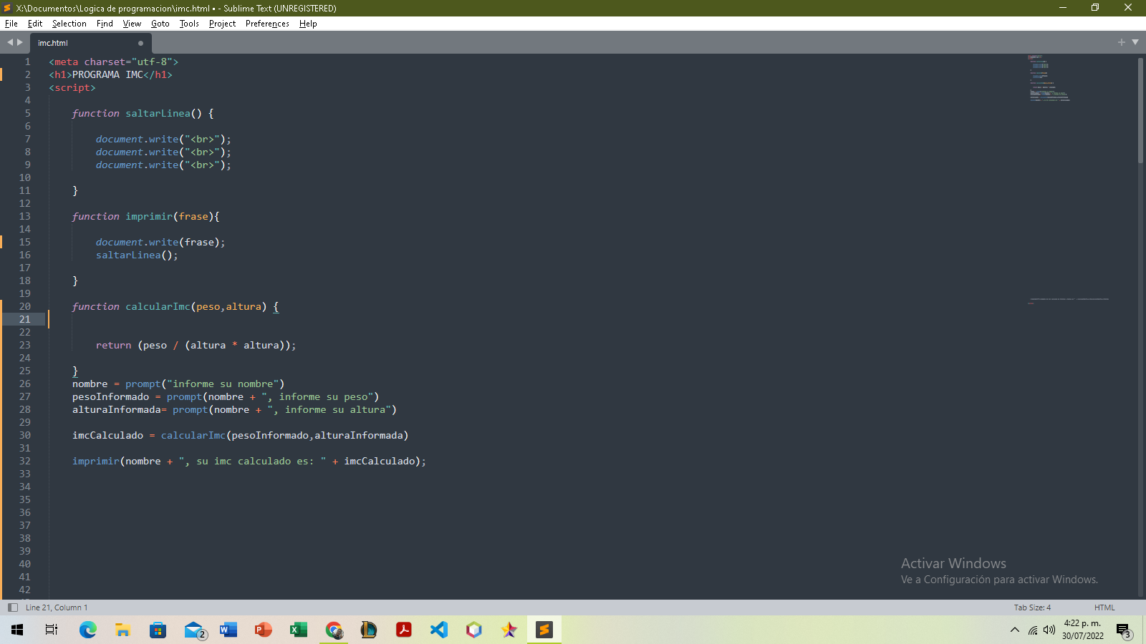Click the Sublime Text taskbar icon
Image resolution: width=1146 pixels, height=644 pixels.
544,630
